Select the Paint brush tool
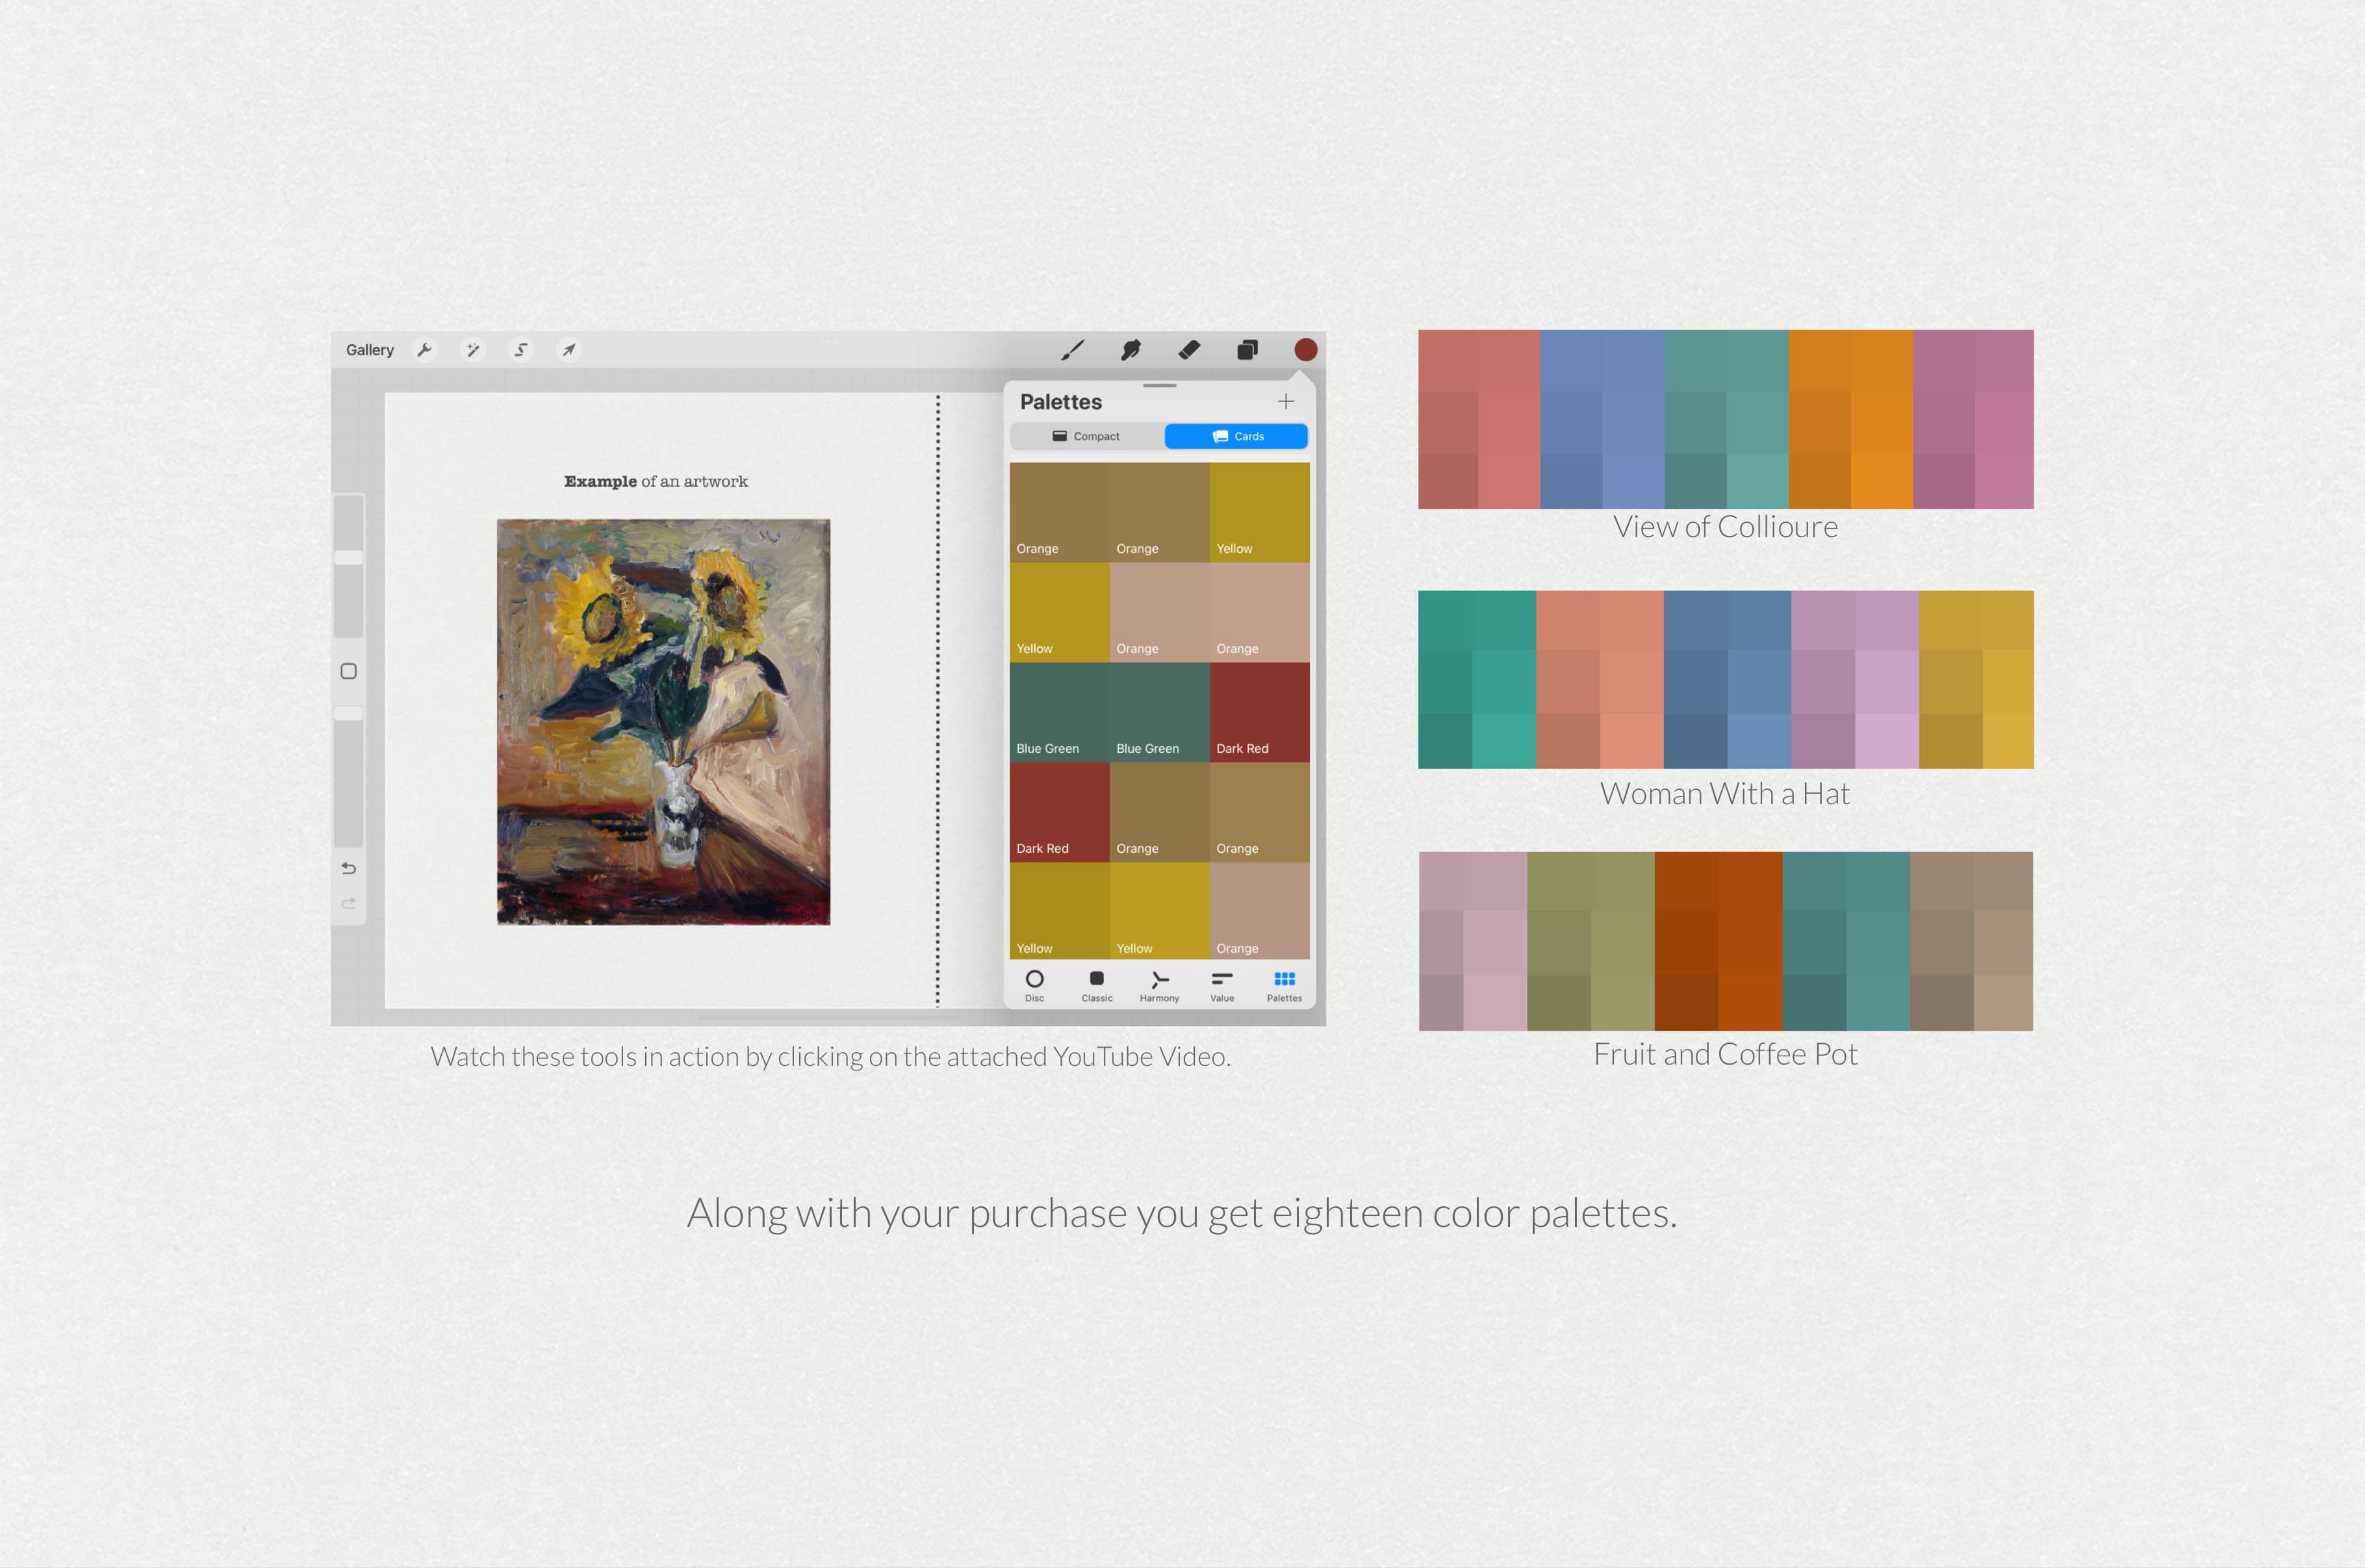Screen dimensions: 2365x1568 click(x=1072, y=349)
